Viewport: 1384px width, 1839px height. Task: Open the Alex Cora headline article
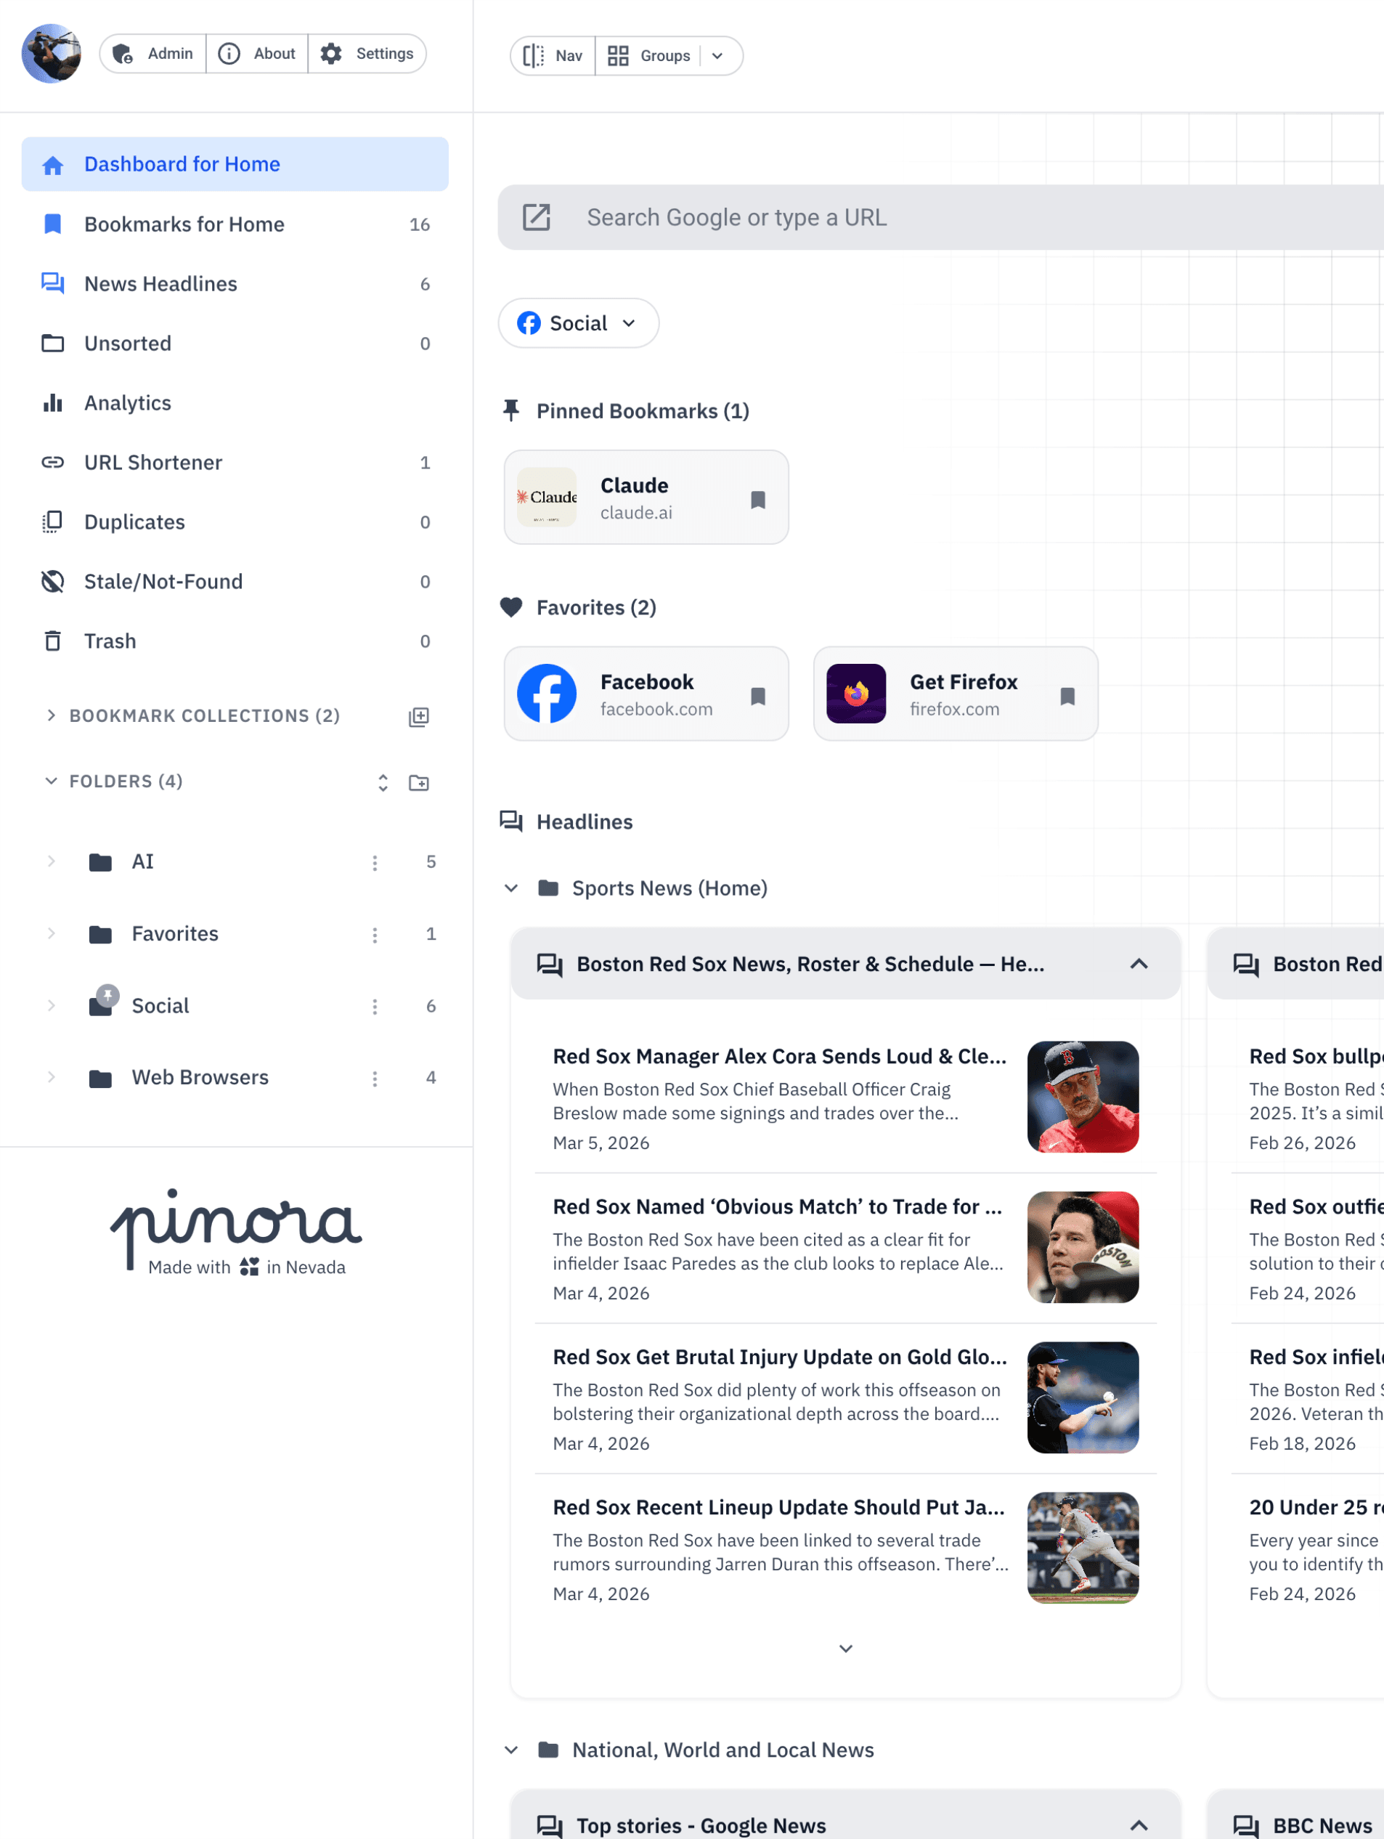point(779,1057)
